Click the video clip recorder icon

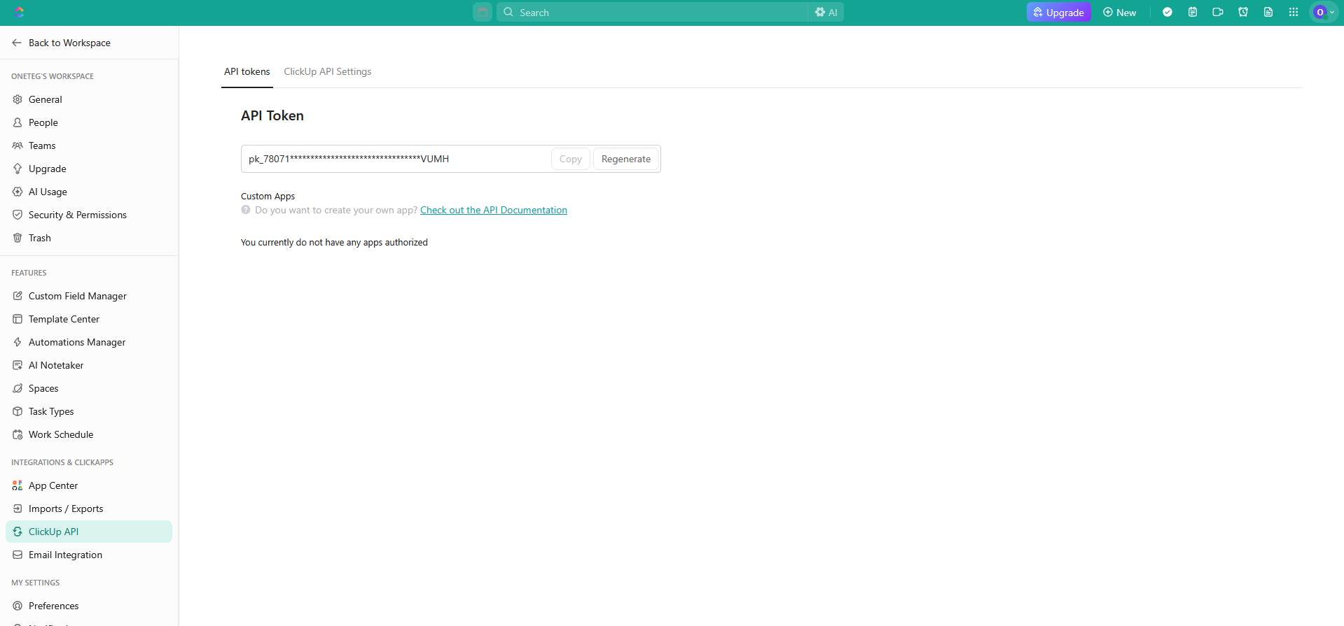click(1218, 13)
